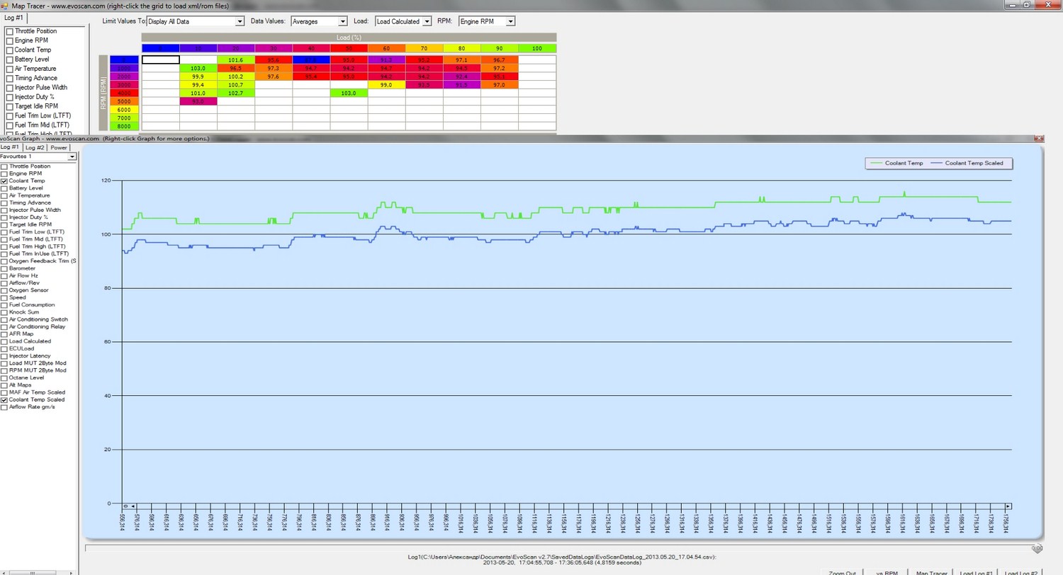
Task: Click the vs RPM button
Action: [x=887, y=572]
